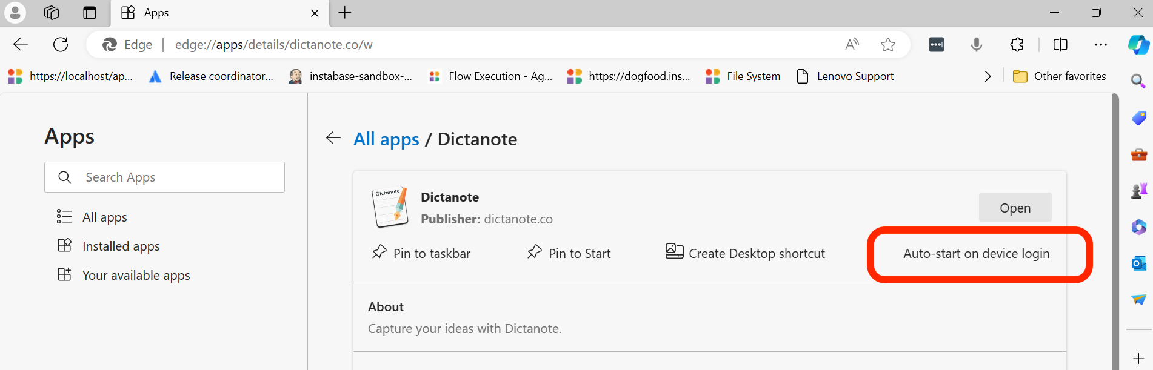This screenshot has width=1153, height=370.
Task: Click Pin to taskbar
Action: click(421, 253)
